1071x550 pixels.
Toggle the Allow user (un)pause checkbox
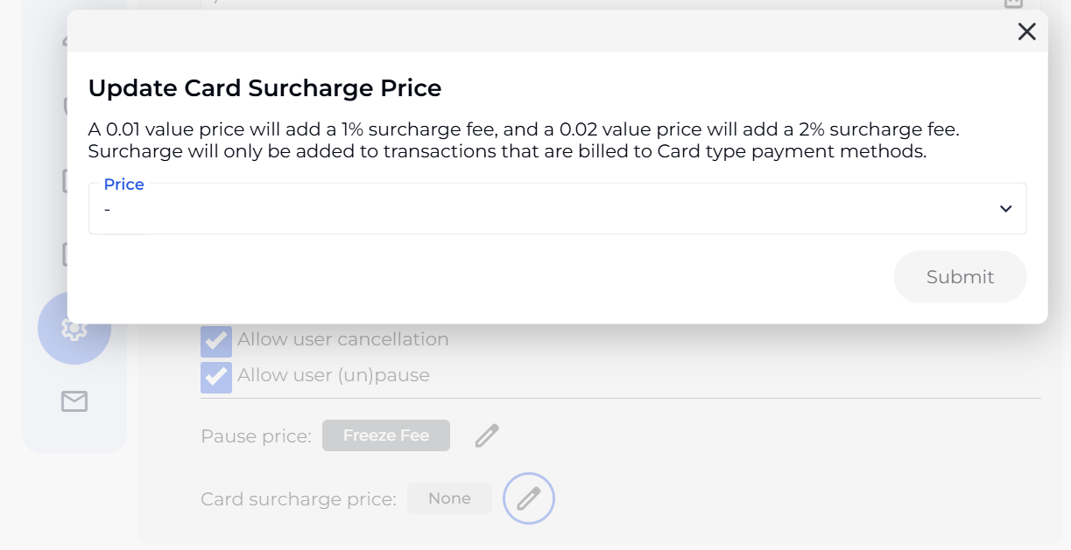pos(216,377)
